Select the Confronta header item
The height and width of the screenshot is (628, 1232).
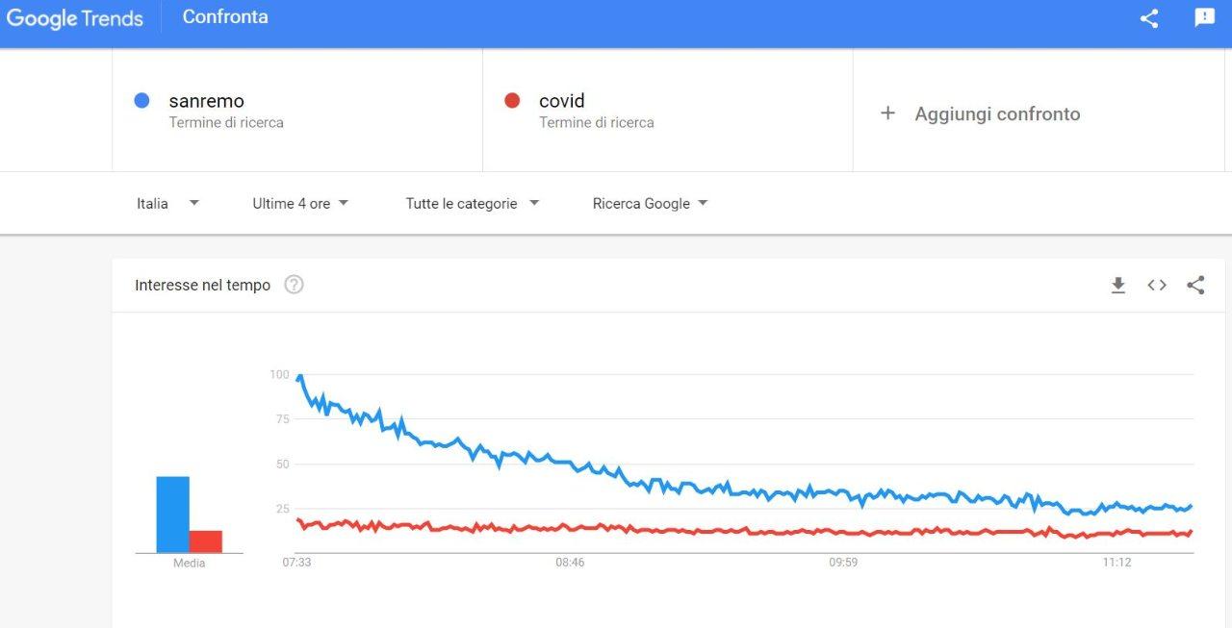[225, 17]
